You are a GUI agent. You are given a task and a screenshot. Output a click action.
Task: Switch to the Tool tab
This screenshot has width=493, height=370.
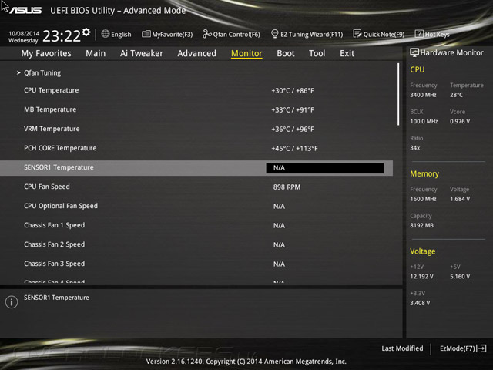(x=317, y=53)
